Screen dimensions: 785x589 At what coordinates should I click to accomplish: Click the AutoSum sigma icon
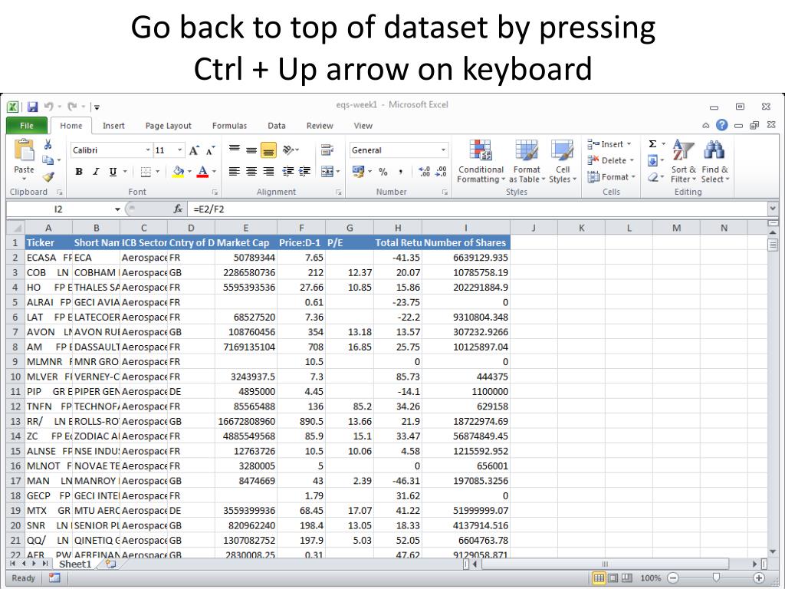pyautogui.click(x=652, y=144)
